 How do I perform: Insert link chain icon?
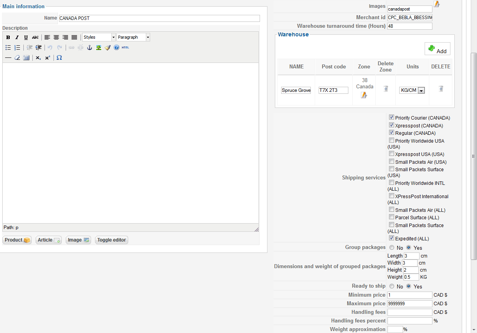click(71, 47)
